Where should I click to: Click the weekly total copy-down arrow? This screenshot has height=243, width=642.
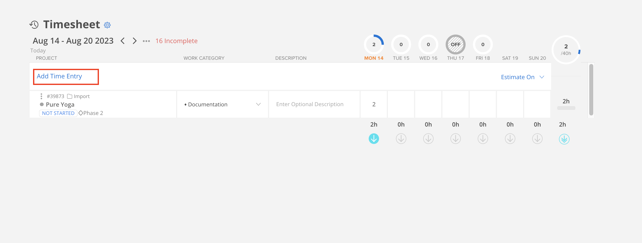pyautogui.click(x=565, y=139)
